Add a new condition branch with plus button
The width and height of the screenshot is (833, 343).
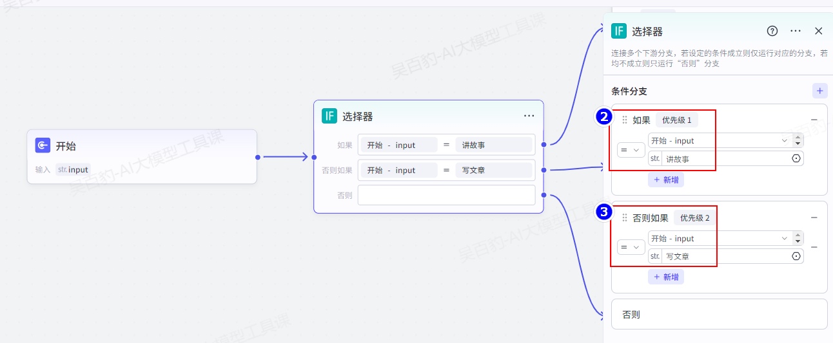pos(820,91)
